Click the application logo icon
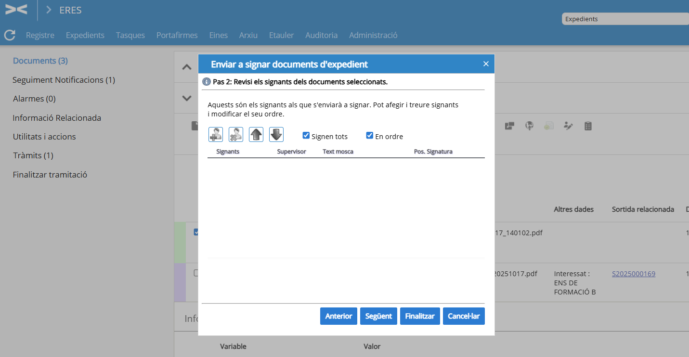 click(x=16, y=10)
